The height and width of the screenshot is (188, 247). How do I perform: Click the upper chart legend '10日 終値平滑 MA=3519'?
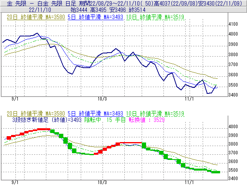point(155,17)
